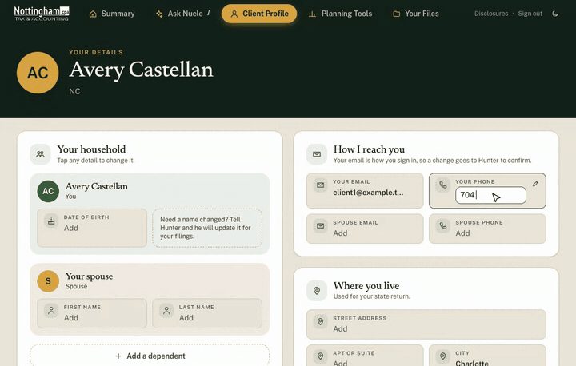Open the Your Files tab
The height and width of the screenshot is (366, 576).
[416, 14]
